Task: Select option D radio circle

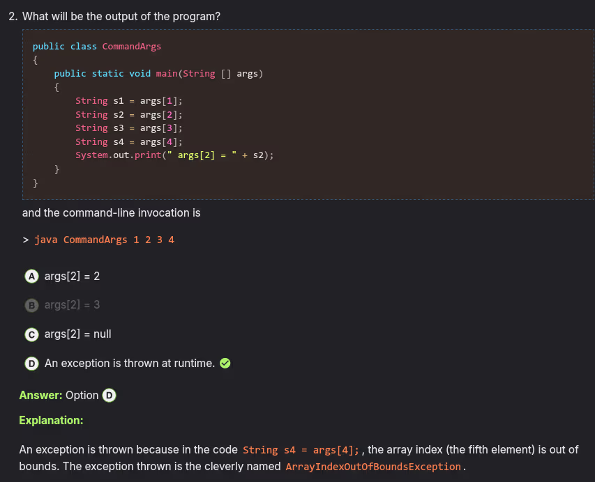Action: tap(32, 364)
